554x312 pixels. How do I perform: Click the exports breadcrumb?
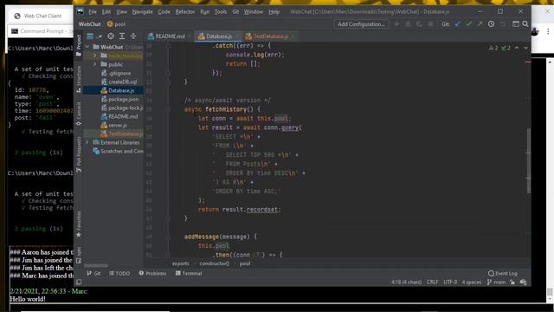coord(180,263)
